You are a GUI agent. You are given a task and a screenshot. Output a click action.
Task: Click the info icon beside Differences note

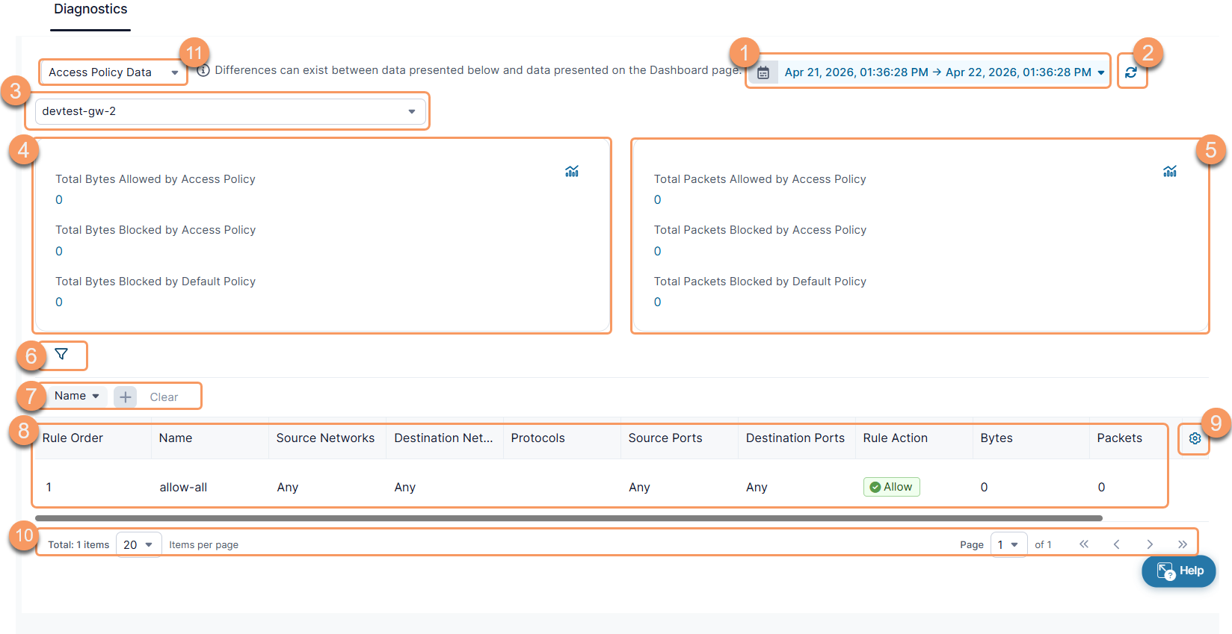click(203, 70)
